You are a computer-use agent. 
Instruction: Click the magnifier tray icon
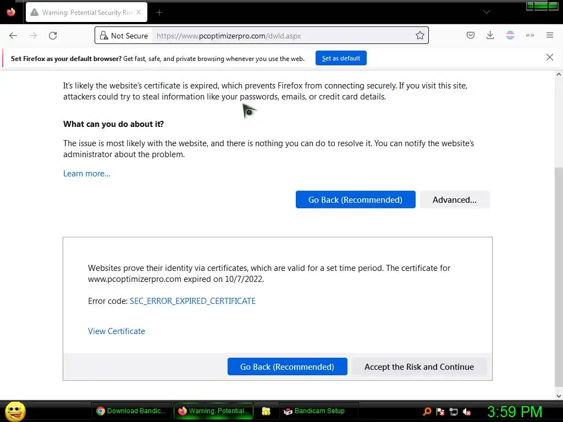point(427,411)
